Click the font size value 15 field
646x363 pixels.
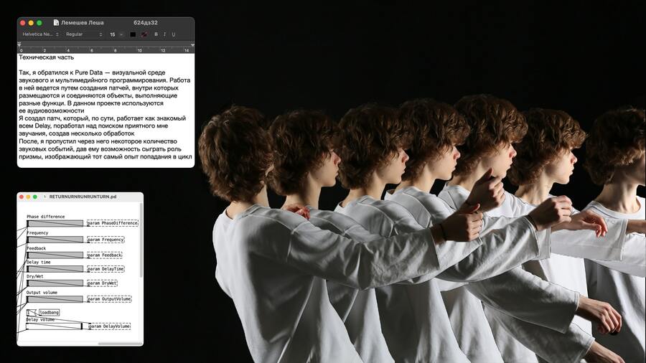click(x=113, y=34)
